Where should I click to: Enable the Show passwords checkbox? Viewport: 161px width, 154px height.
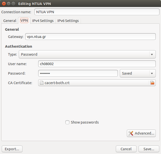tap(67, 122)
